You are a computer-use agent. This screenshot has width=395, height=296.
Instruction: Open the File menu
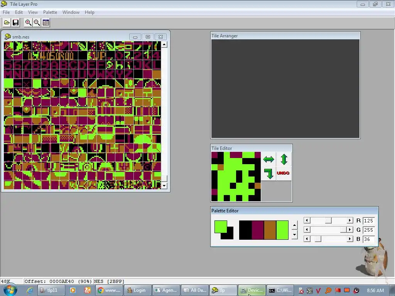[x=6, y=12]
